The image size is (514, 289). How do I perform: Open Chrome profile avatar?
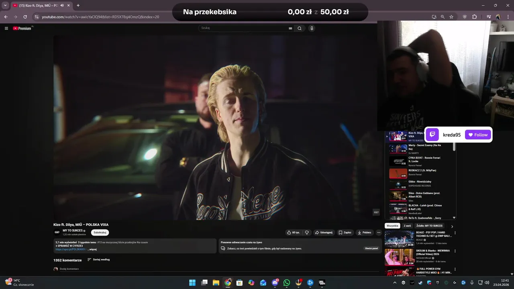(498, 17)
